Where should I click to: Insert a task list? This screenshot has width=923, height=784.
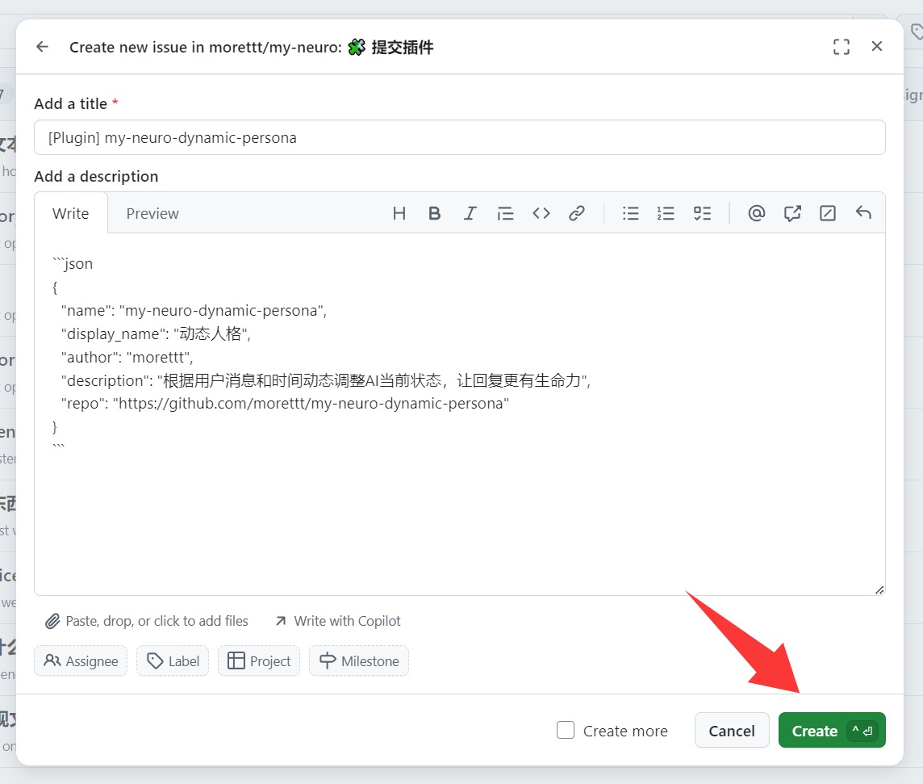tap(702, 213)
